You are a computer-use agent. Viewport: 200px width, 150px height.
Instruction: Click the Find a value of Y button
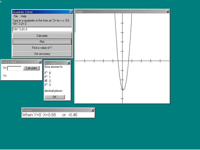[x=42, y=48]
